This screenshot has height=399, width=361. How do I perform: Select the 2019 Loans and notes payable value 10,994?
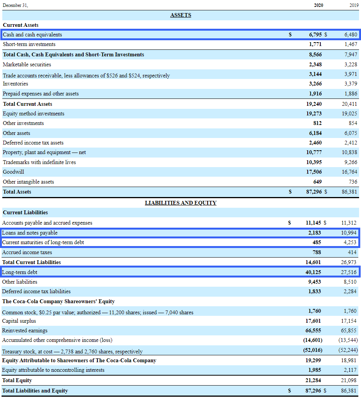(x=348, y=233)
